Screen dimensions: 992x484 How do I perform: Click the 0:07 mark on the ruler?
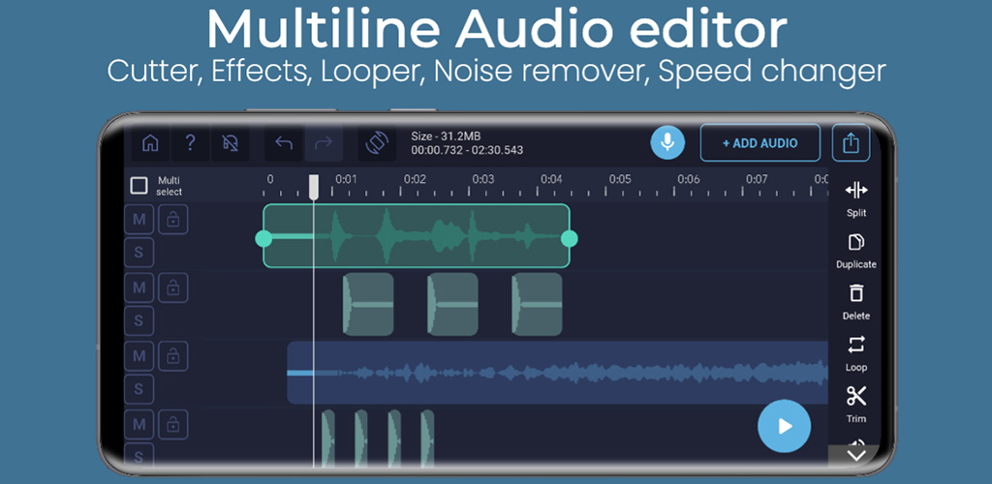point(757,179)
